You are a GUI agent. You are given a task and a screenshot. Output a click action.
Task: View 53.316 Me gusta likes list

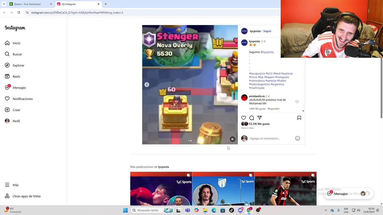(x=259, y=124)
